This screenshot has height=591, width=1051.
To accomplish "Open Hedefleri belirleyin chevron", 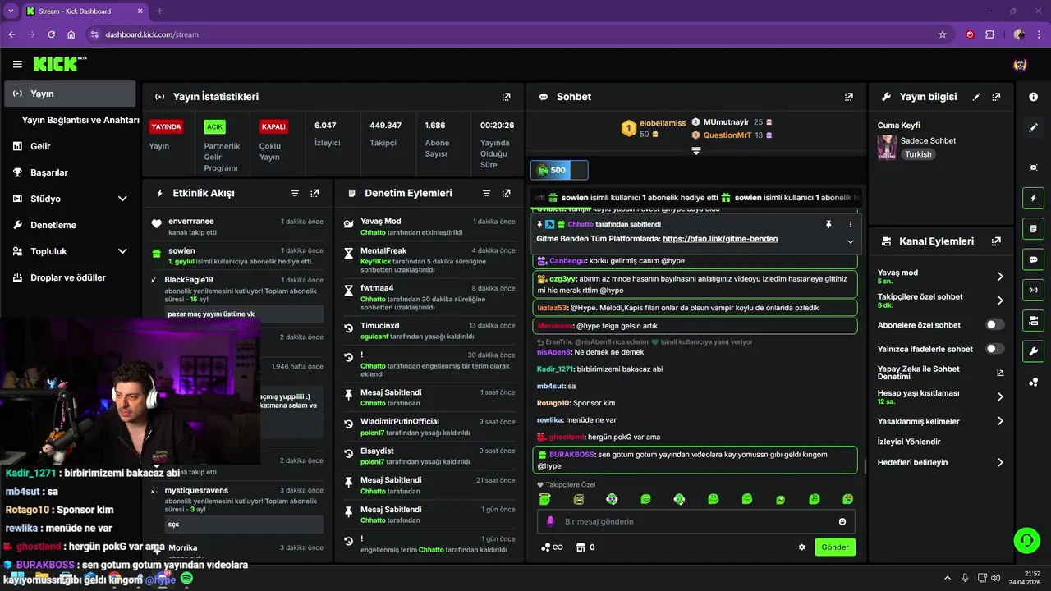I will point(1000,463).
